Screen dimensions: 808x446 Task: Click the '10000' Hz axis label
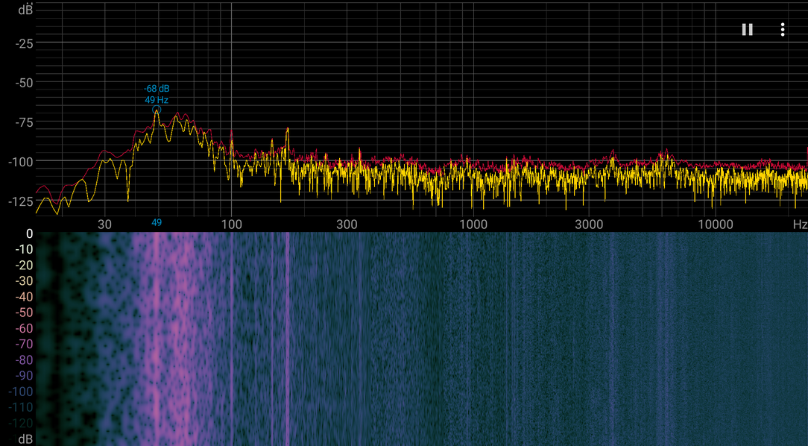pyautogui.click(x=716, y=224)
